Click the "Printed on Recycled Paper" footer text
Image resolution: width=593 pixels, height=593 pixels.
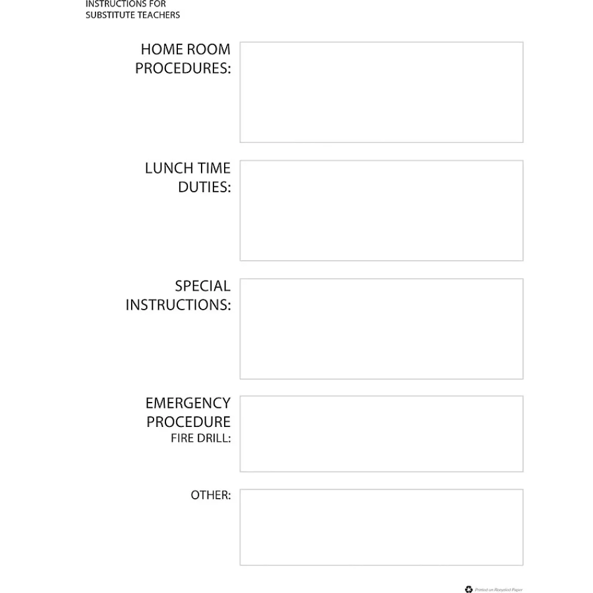coord(498,589)
